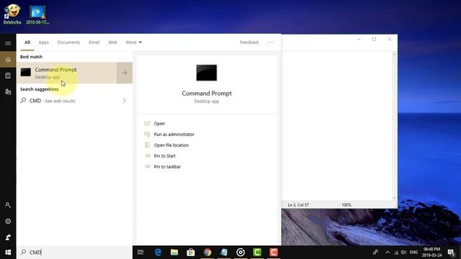Open the taskbar clock and date

tap(431, 253)
